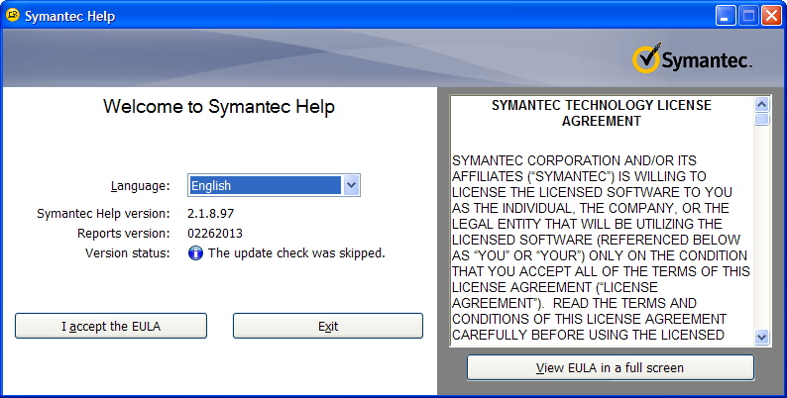Click the EULA scrollbar down arrow
The width and height of the screenshot is (787, 398).
tap(761, 337)
